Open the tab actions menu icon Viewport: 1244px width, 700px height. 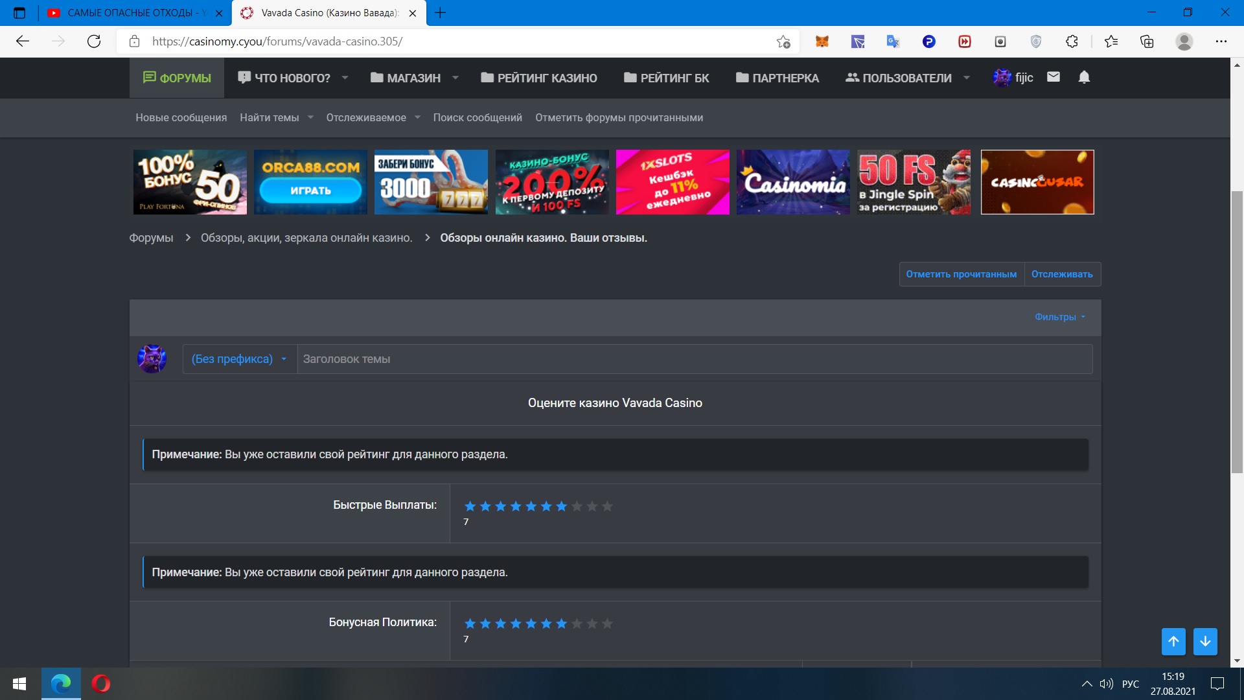coord(19,13)
